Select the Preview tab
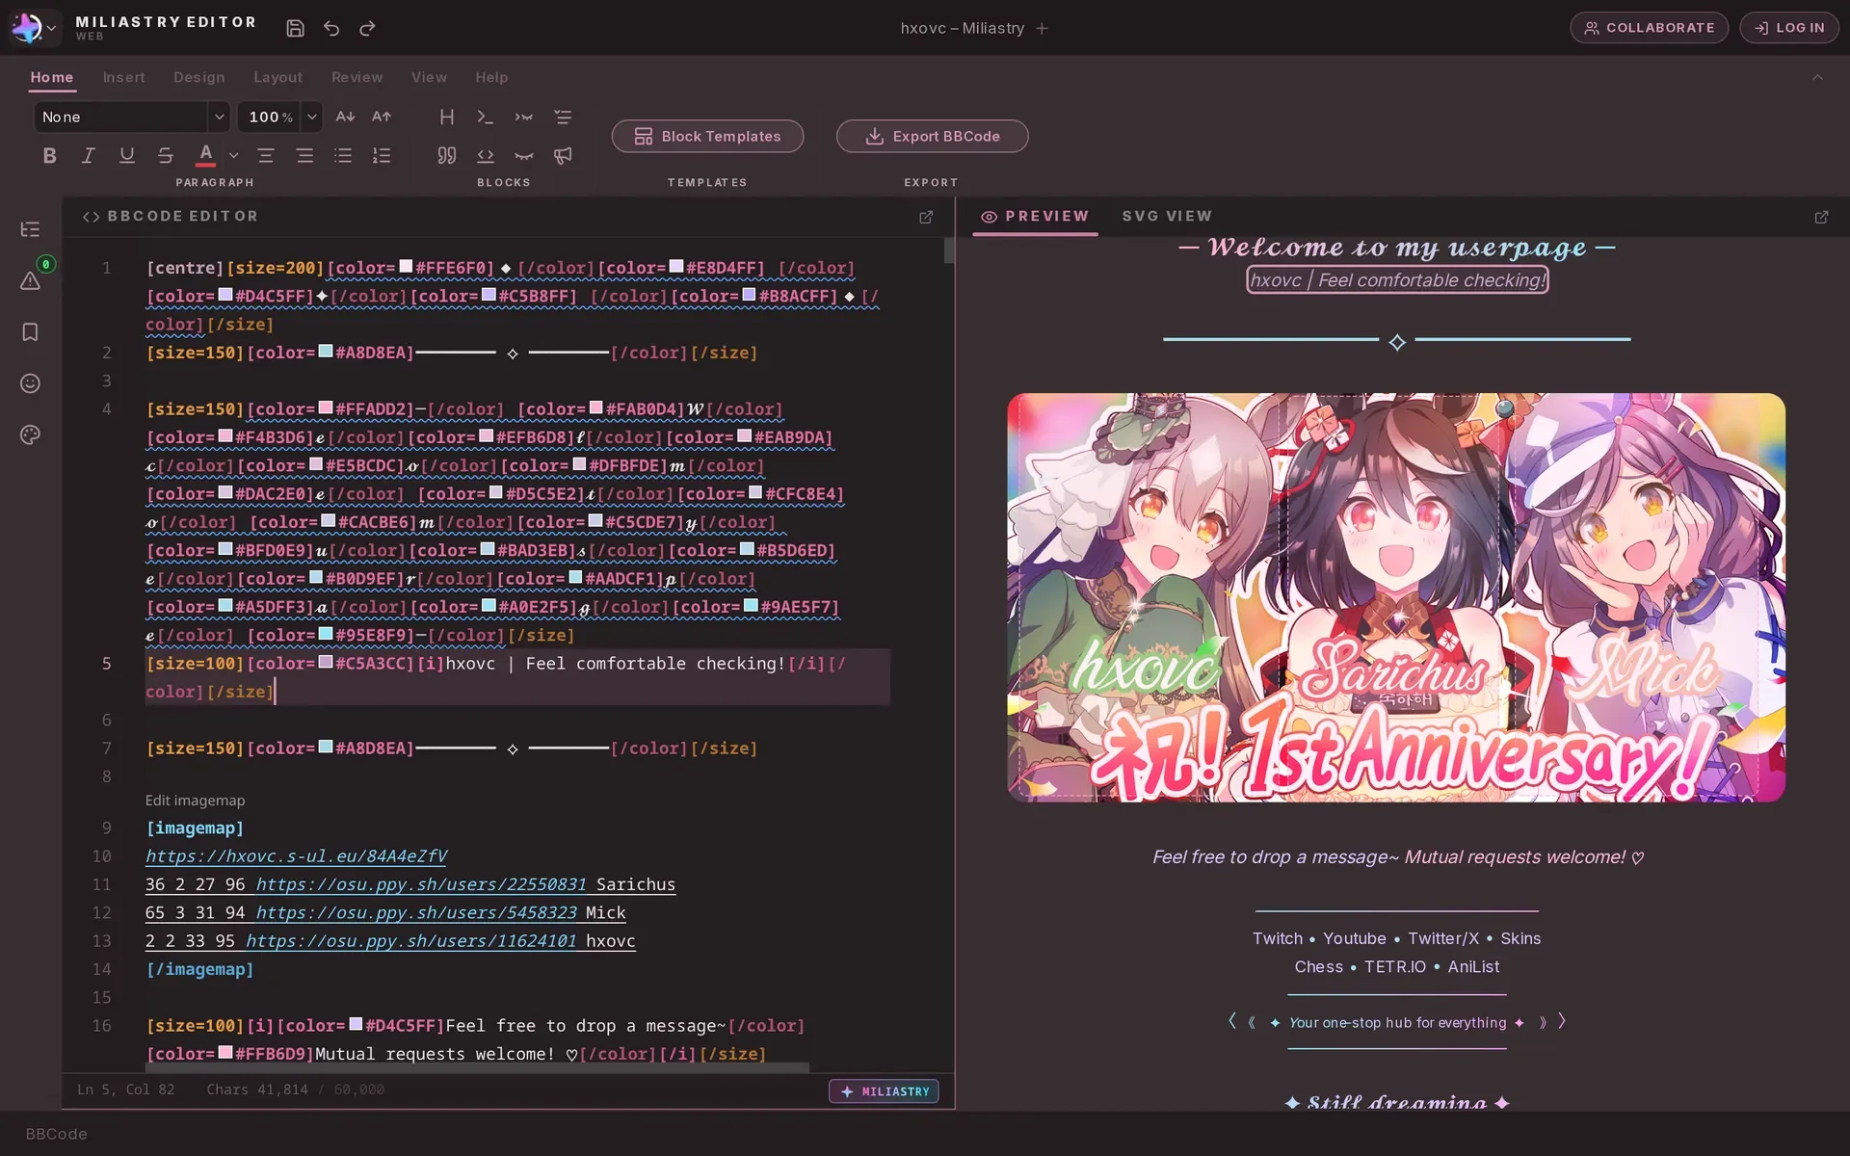The width and height of the screenshot is (1850, 1156). click(1035, 216)
